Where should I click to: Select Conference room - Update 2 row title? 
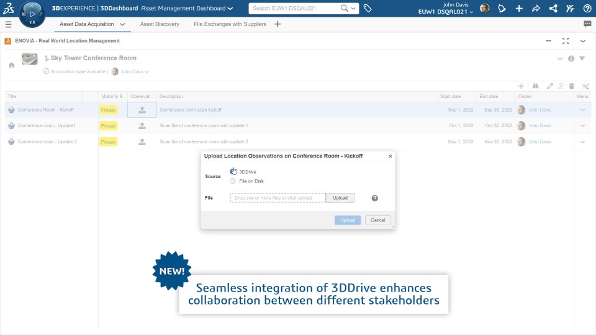coord(47,141)
